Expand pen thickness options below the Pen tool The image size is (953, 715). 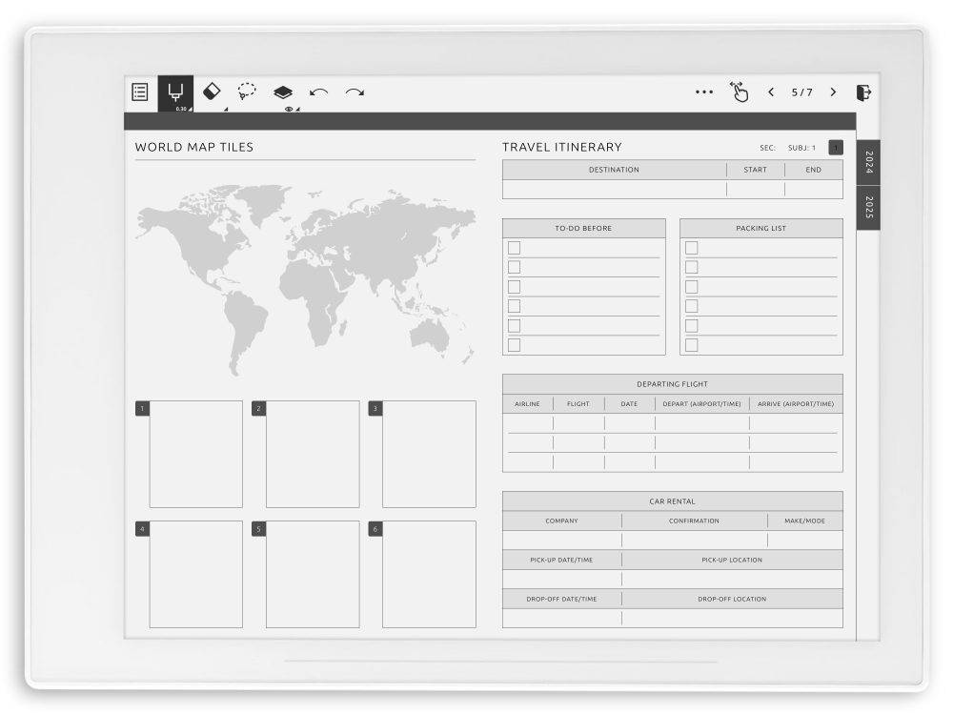[190, 109]
